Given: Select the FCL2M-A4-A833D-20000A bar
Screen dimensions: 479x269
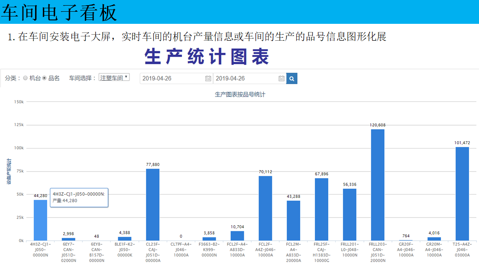Looking at the screenshot, I should 293,220.
